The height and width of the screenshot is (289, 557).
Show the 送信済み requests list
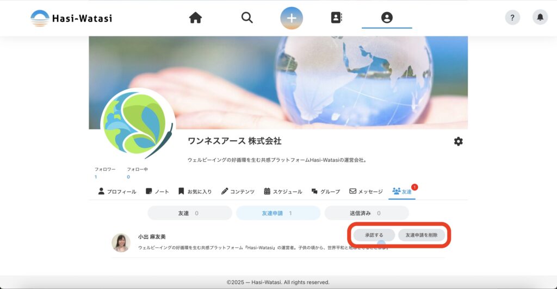(x=365, y=213)
